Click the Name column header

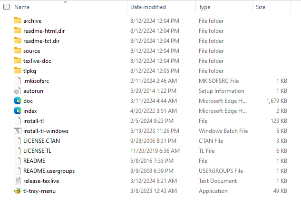22,7
